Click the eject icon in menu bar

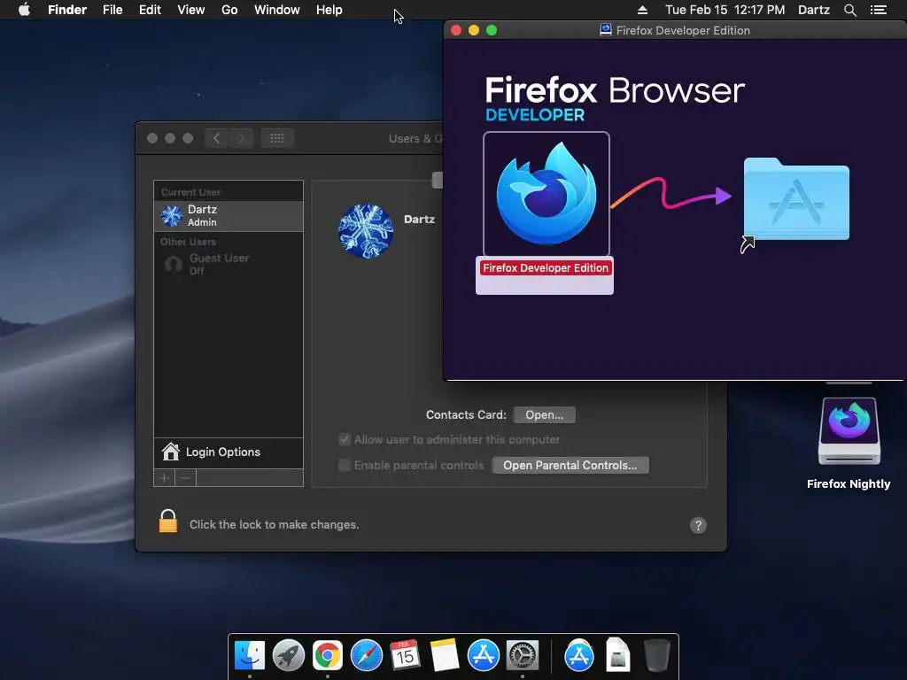[x=642, y=10]
